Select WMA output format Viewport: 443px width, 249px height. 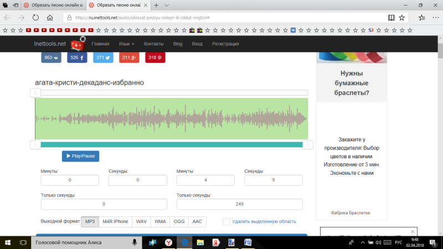click(x=160, y=222)
